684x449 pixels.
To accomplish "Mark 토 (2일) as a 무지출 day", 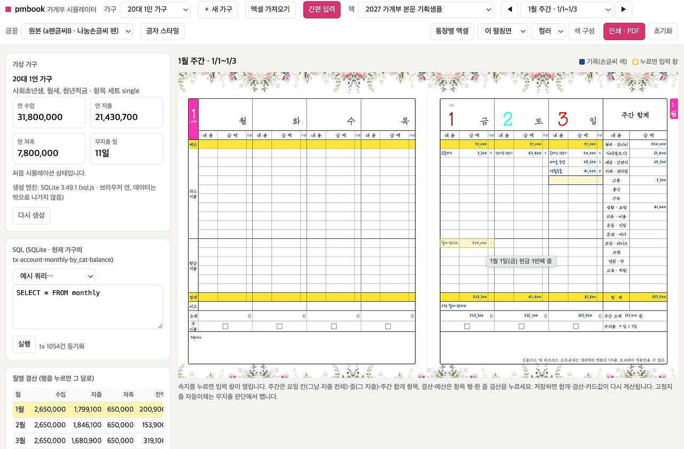I will pos(522,326).
